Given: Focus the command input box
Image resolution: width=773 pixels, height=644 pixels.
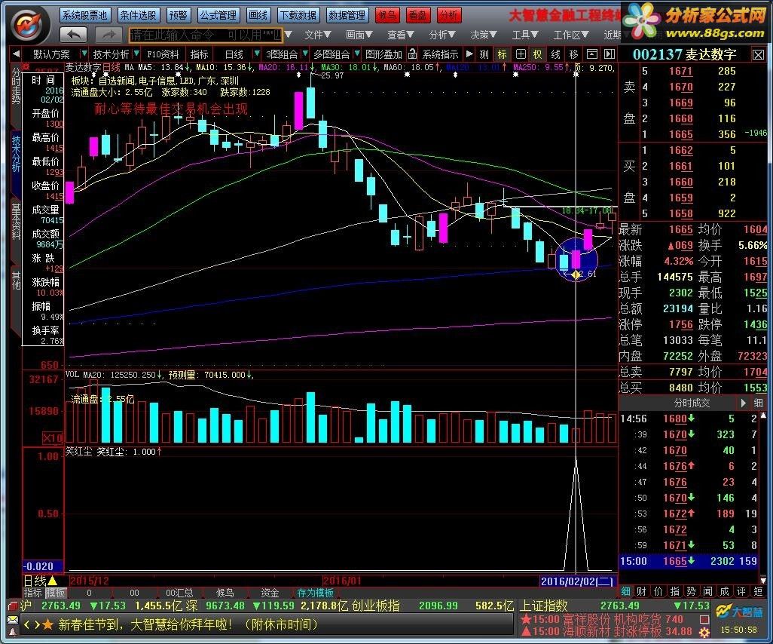Looking at the screenshot, I should pos(206,35).
